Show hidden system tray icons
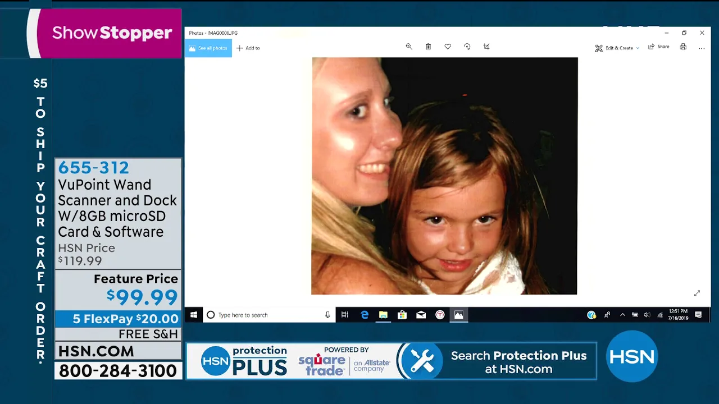 pyautogui.click(x=622, y=315)
